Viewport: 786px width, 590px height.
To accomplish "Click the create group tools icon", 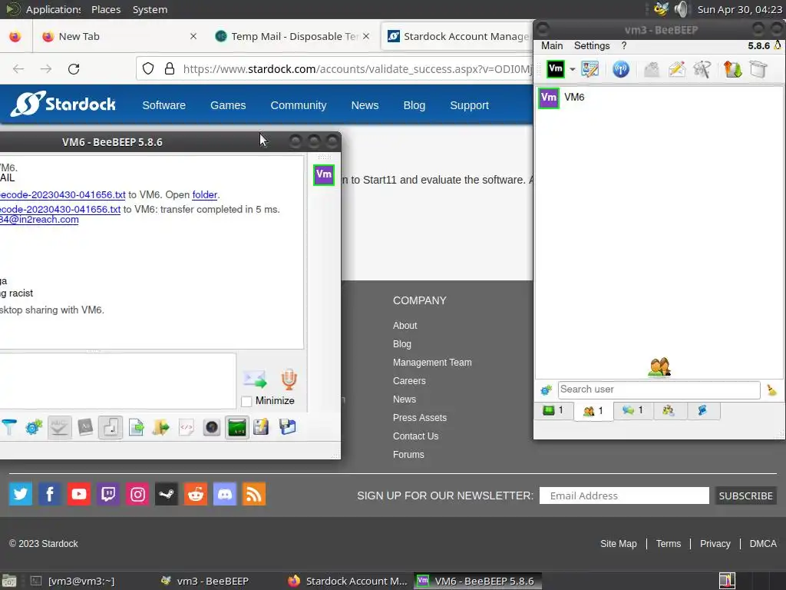I will click(702, 69).
